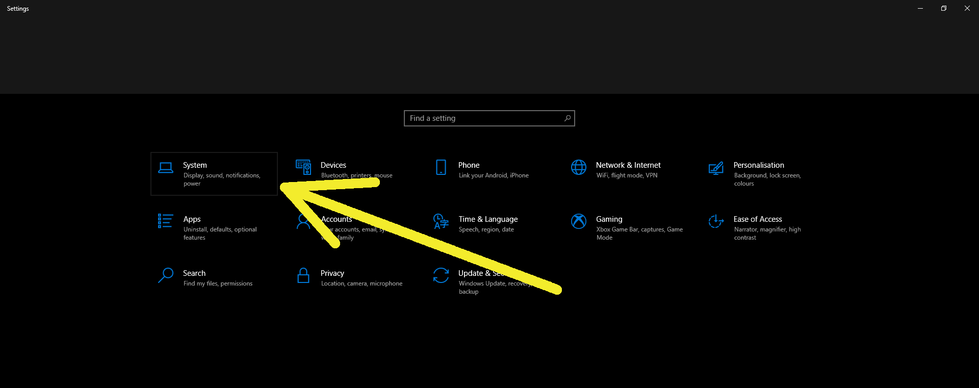This screenshot has height=388, width=979.
Task: Click the Update & Security refresh arrows icon
Action: pos(441,275)
